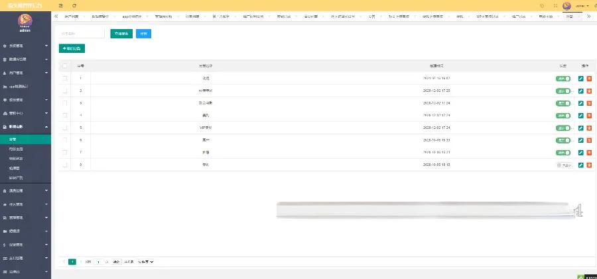This screenshot has height=279, width=597.
Task: Click the green search button beside the input
Action: click(121, 34)
